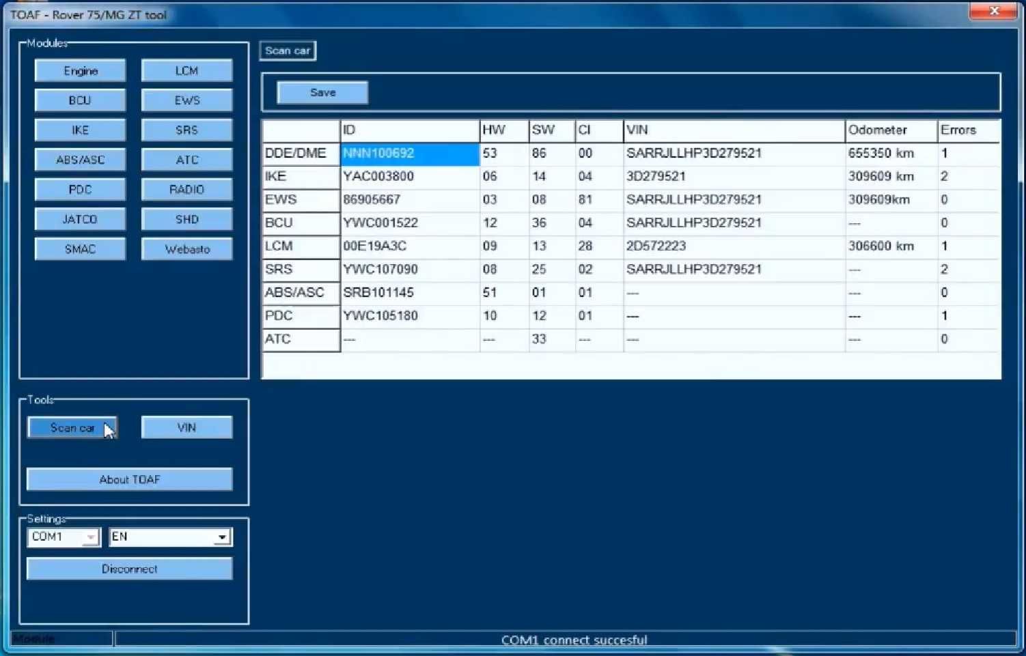Select the LCM row header in table
The width and height of the screenshot is (1026, 656).
(x=301, y=246)
